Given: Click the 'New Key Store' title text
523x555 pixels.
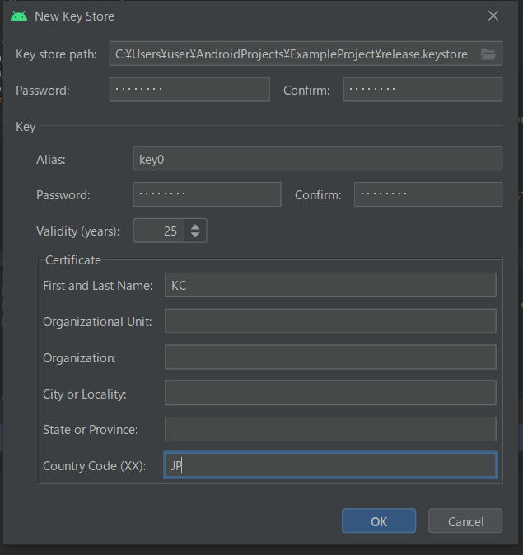Looking at the screenshot, I should (74, 16).
